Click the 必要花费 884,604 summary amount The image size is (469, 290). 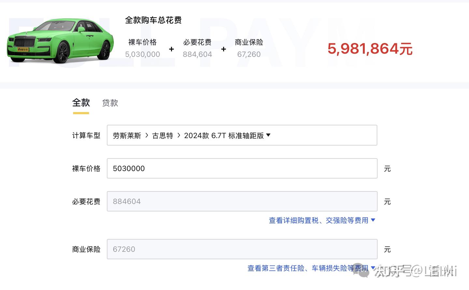point(197,54)
